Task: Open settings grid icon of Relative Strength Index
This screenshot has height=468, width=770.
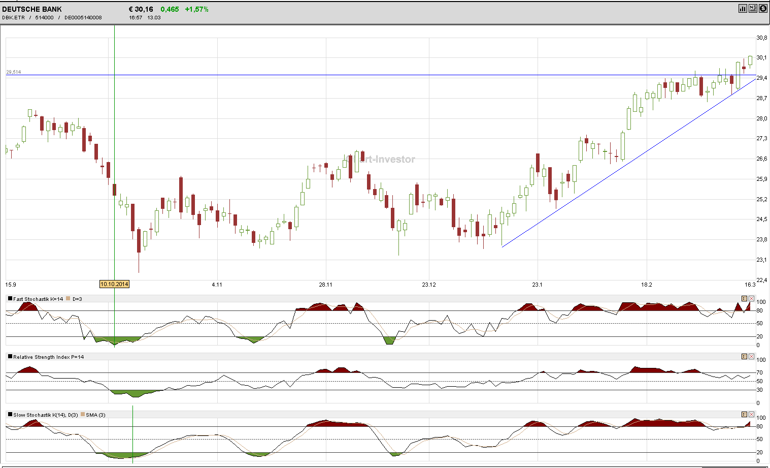Action: 745,357
